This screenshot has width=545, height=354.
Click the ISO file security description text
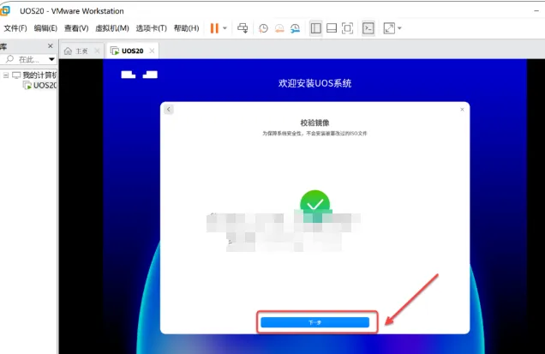click(x=314, y=134)
